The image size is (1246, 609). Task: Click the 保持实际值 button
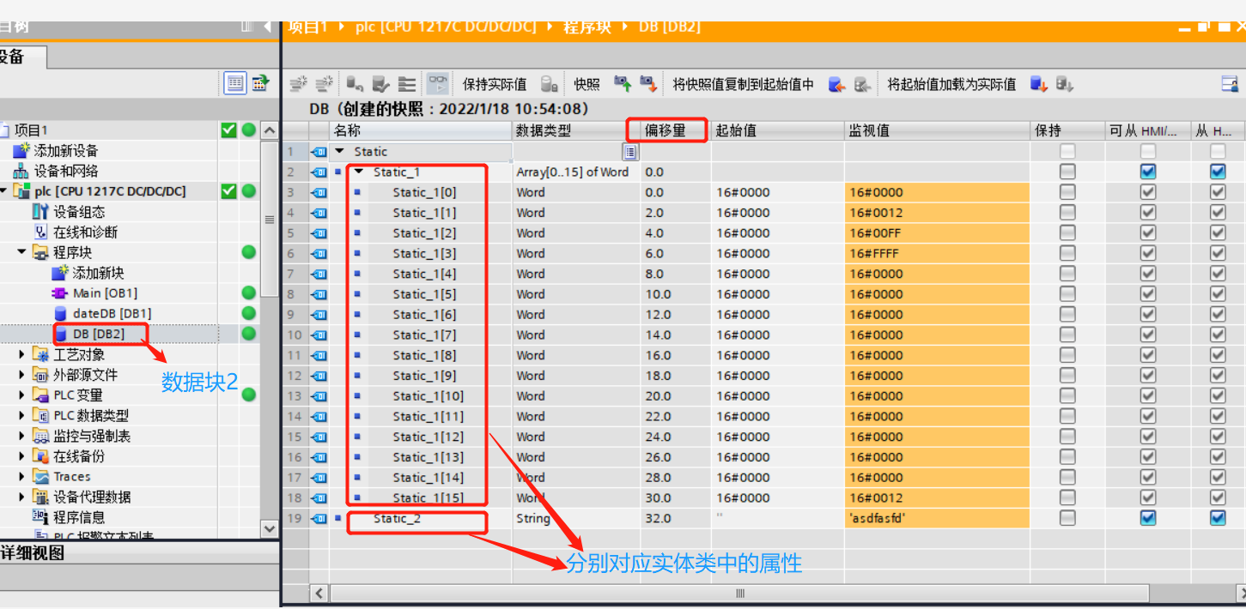[495, 83]
